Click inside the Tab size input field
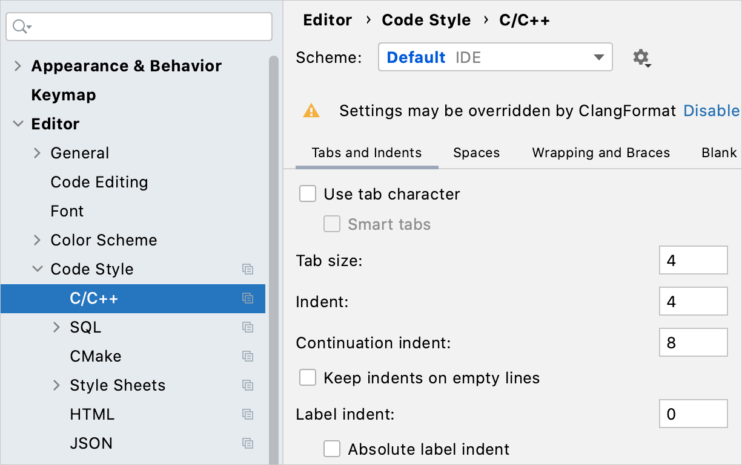 pos(693,260)
